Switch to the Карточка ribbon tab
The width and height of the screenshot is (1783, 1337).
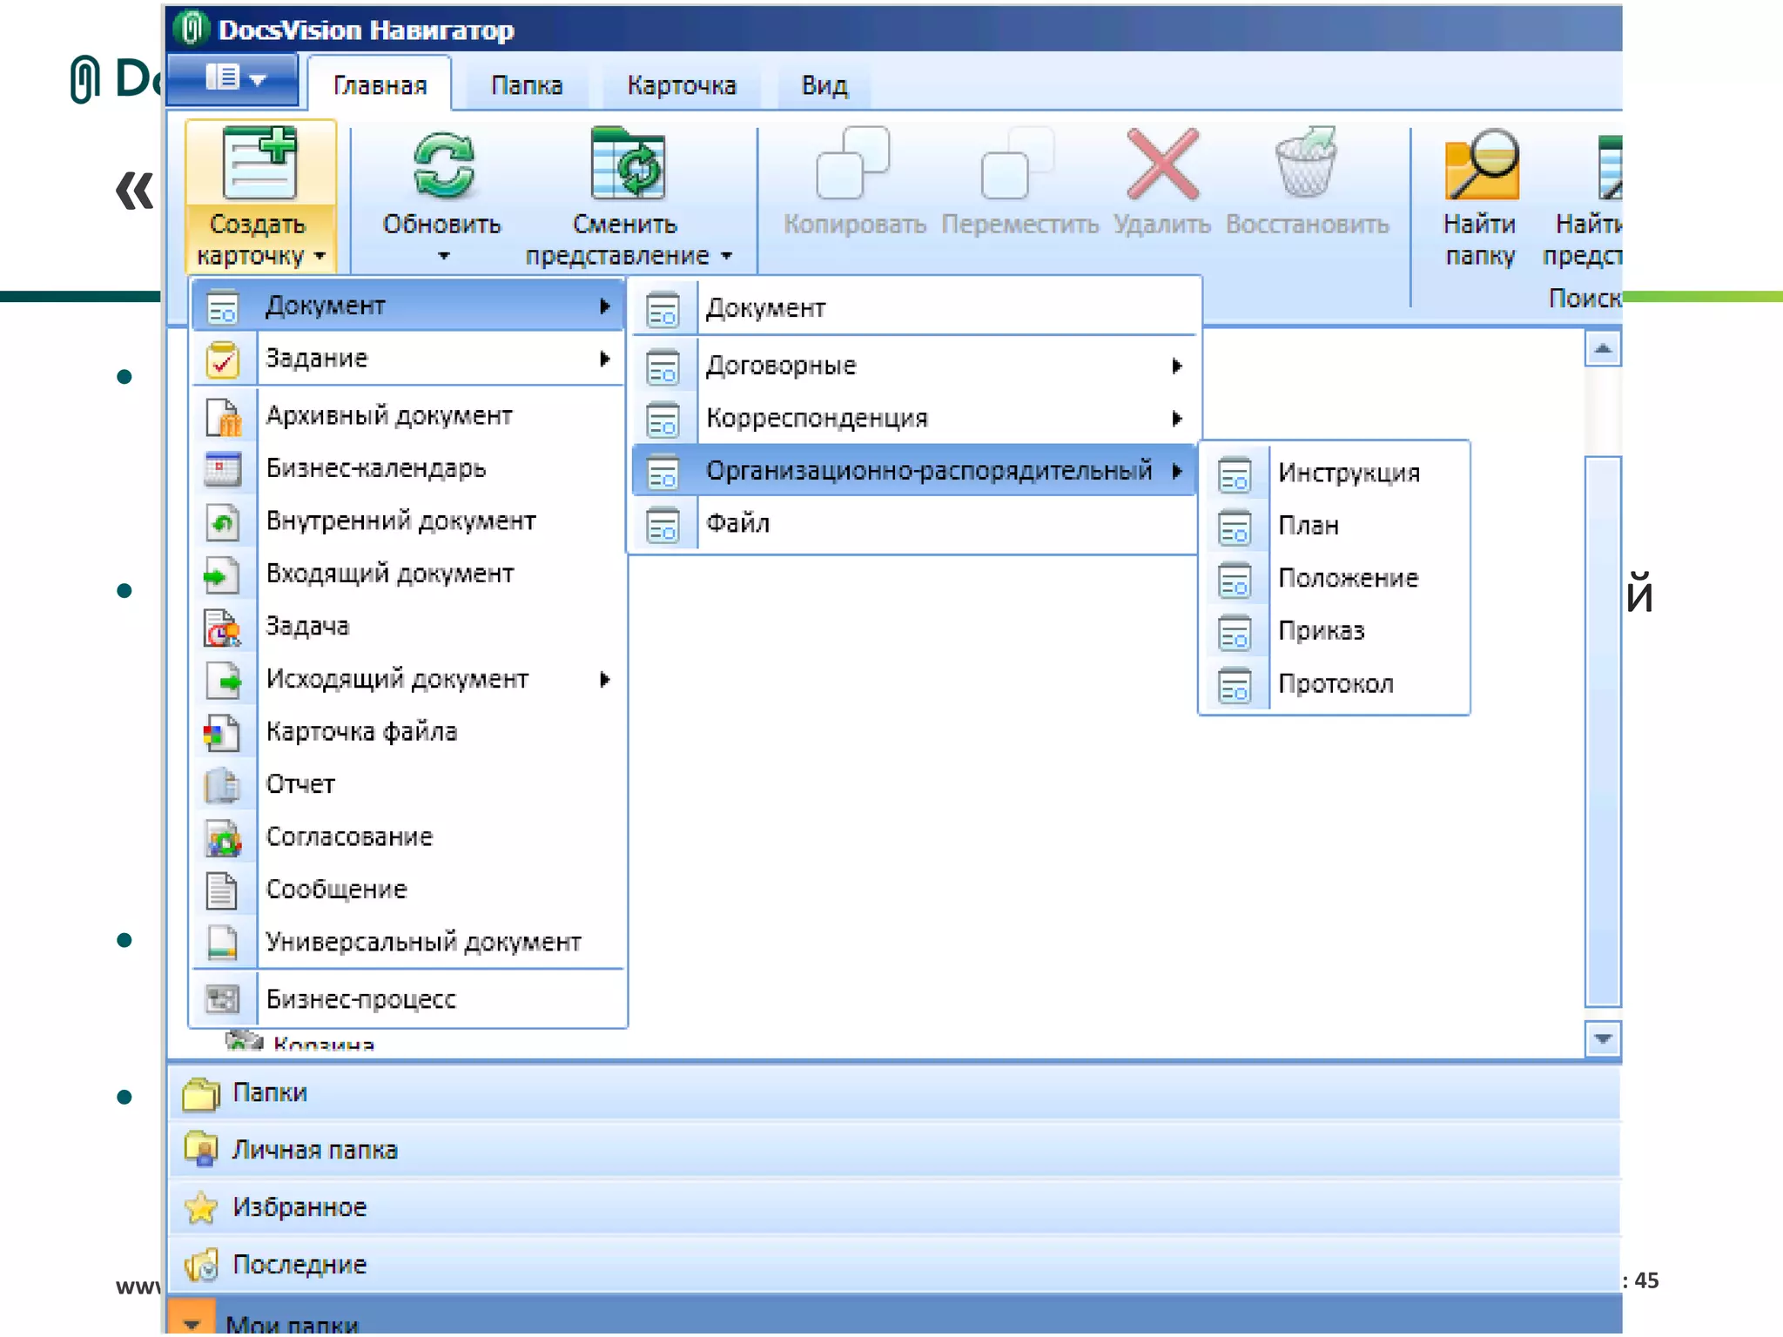[x=682, y=85]
